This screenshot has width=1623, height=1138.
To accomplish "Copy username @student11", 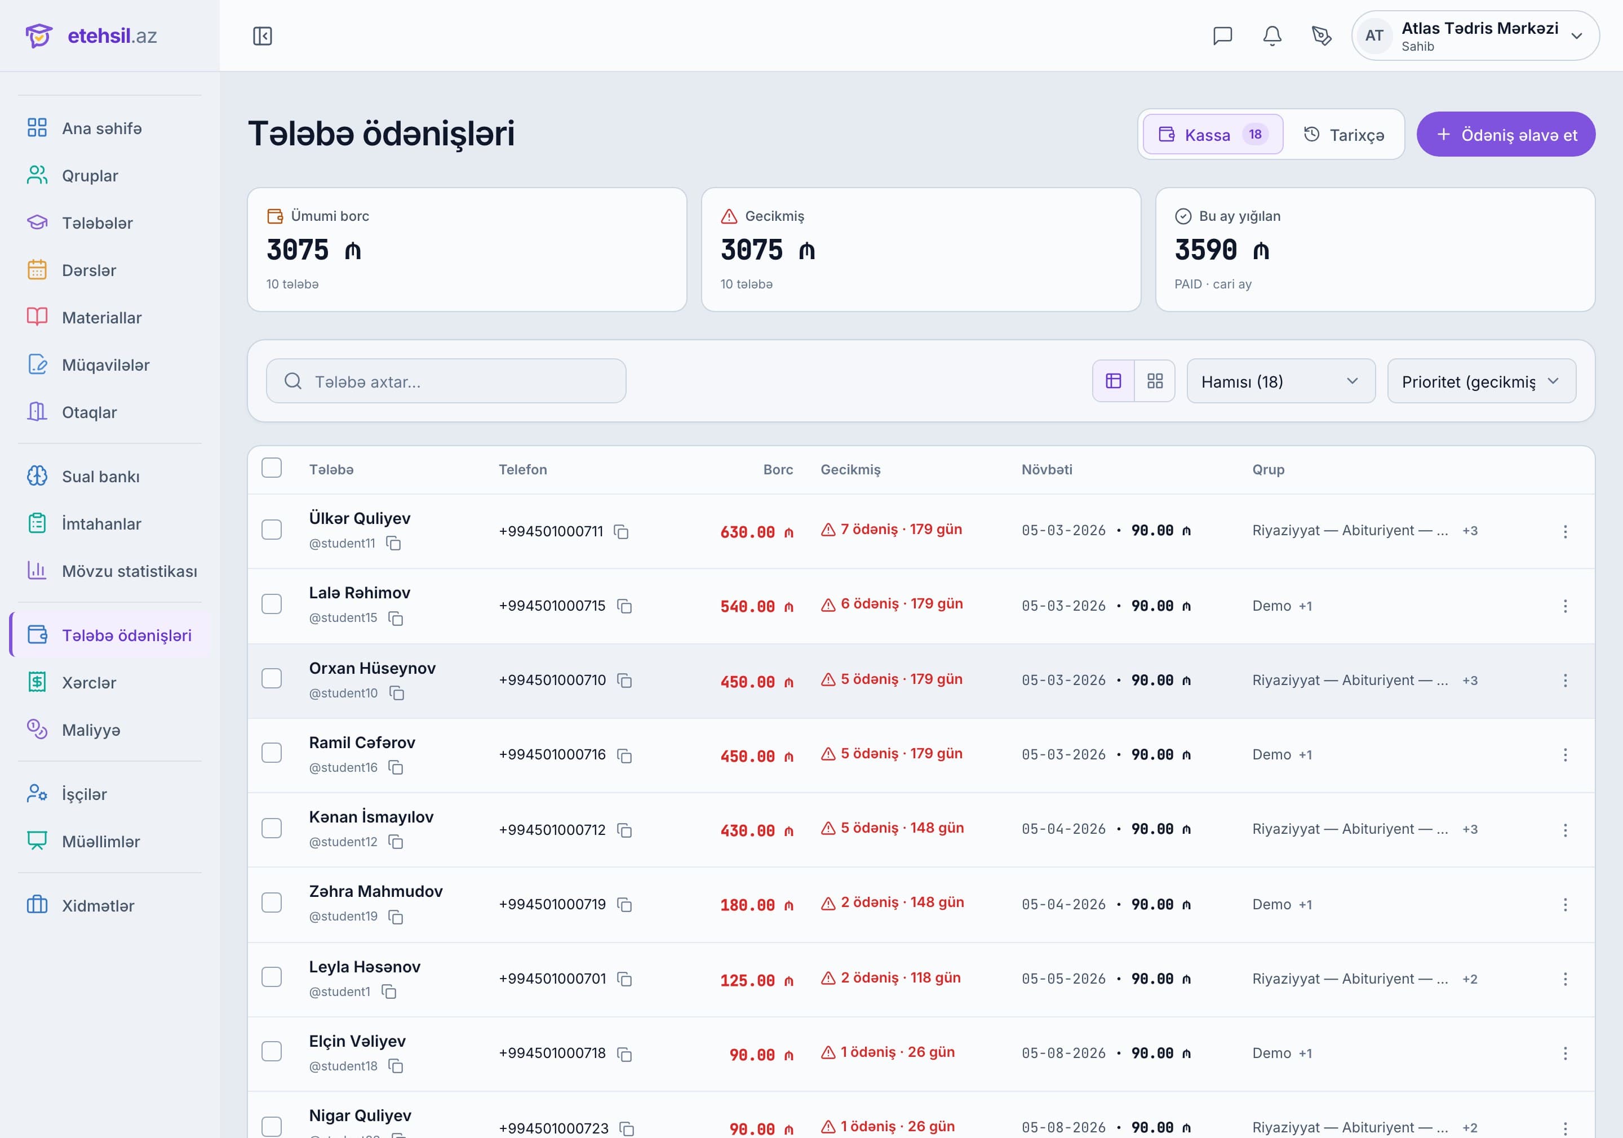I will pos(394,544).
